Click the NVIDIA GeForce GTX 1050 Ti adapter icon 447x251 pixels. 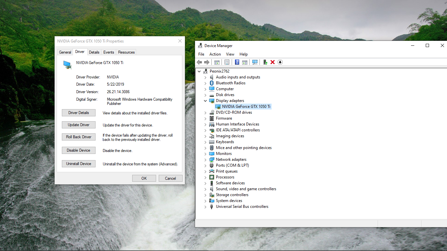(218, 107)
